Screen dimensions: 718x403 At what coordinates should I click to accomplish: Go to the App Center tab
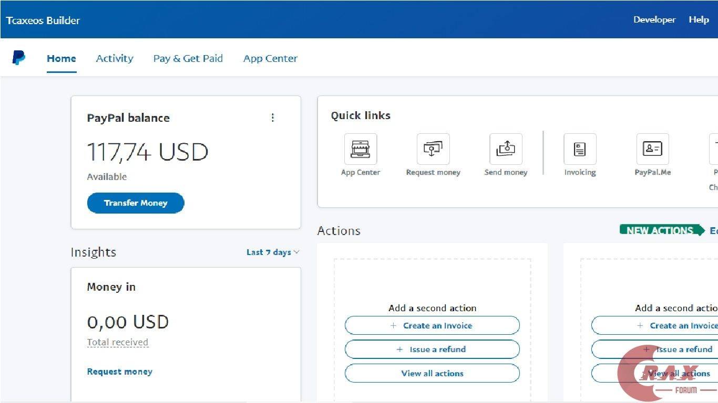270,58
